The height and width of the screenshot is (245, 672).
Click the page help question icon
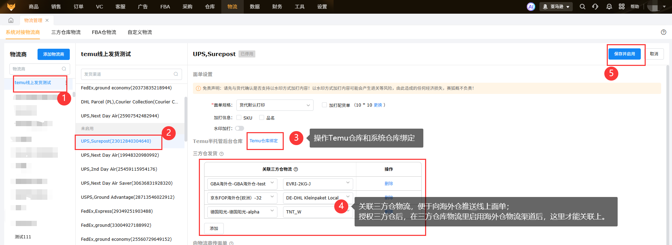click(664, 32)
